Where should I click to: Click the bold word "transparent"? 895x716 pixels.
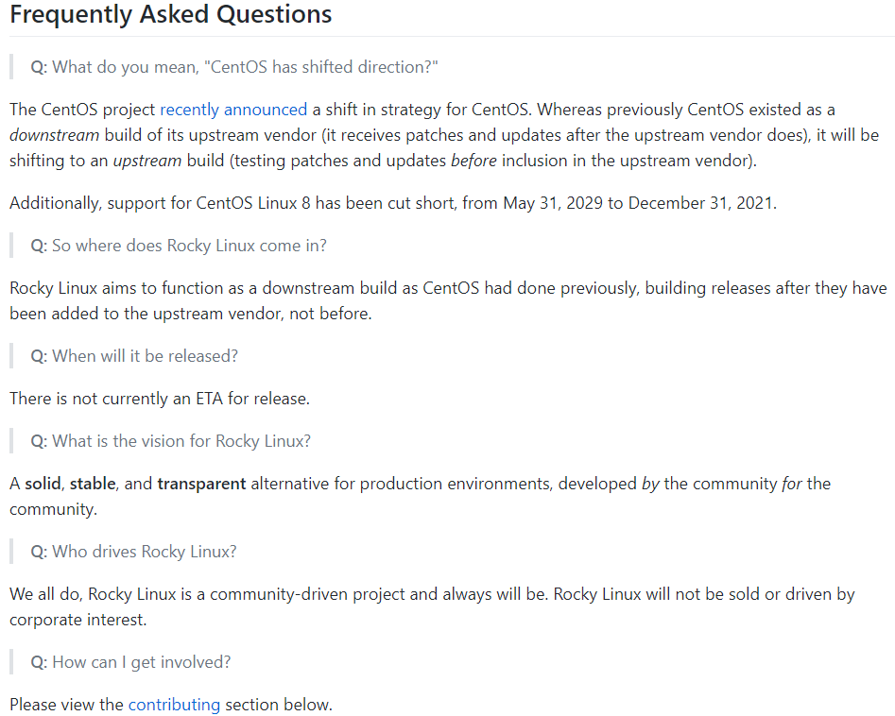tap(201, 484)
